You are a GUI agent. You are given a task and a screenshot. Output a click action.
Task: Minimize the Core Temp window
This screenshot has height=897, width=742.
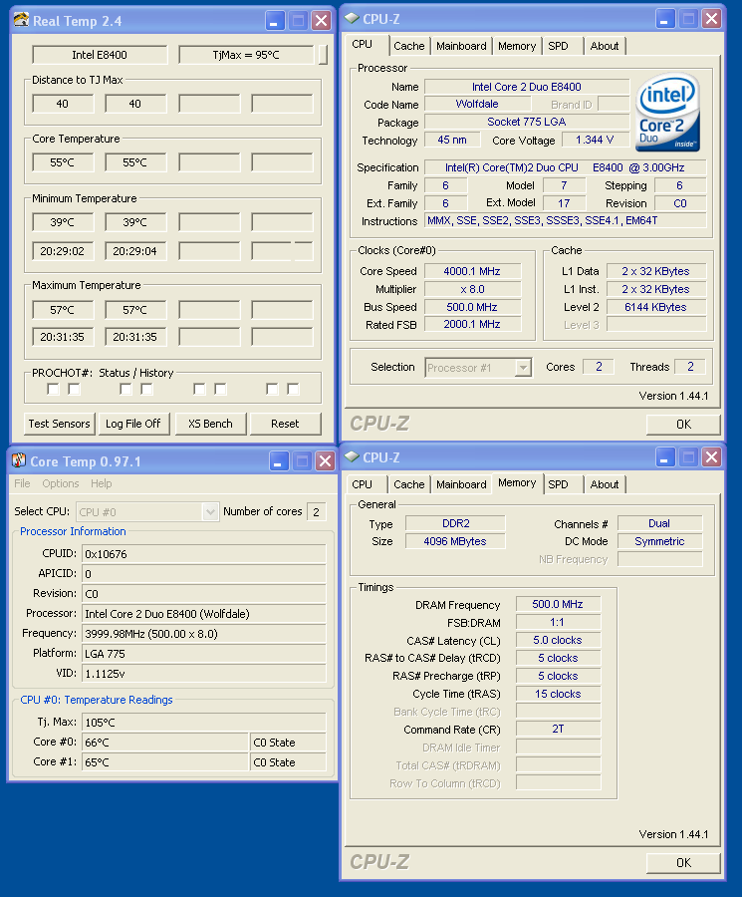coord(279,461)
